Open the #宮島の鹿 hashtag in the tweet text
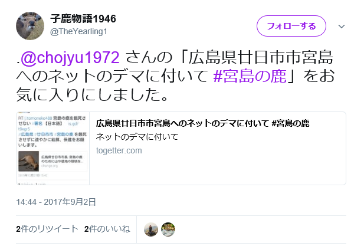This screenshot has width=364, height=246. tap(250, 76)
